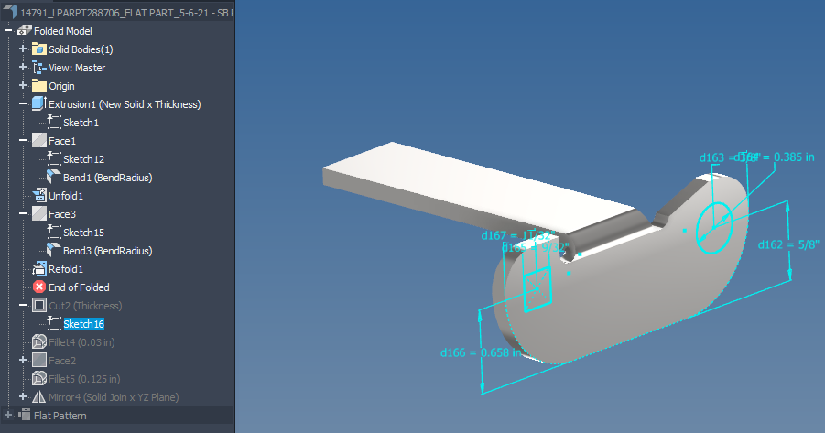Click the Face1 feature icon
This screenshot has width=825, height=433.
[39, 140]
